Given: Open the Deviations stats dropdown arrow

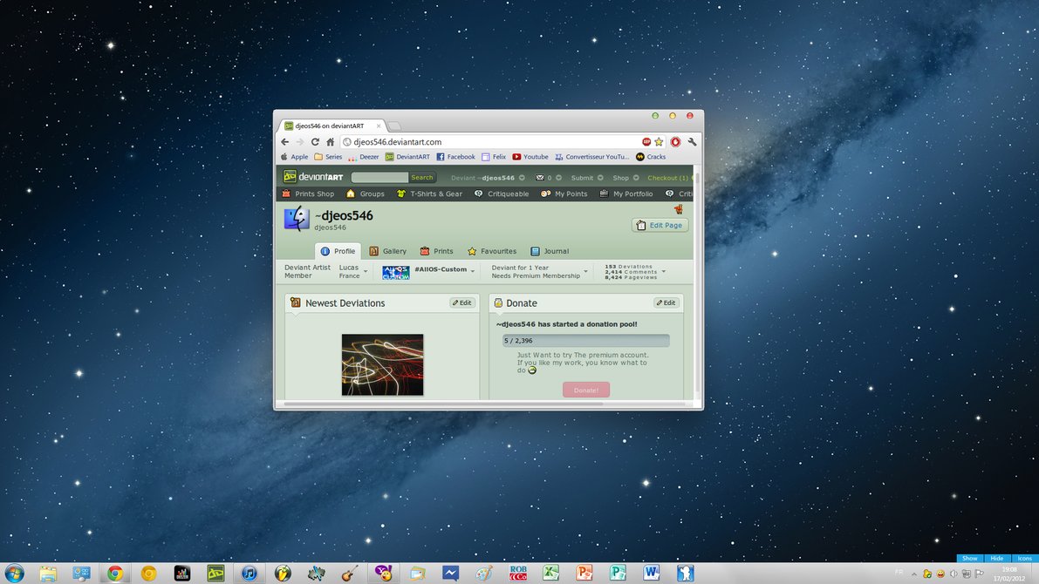Looking at the screenshot, I should coord(664,271).
